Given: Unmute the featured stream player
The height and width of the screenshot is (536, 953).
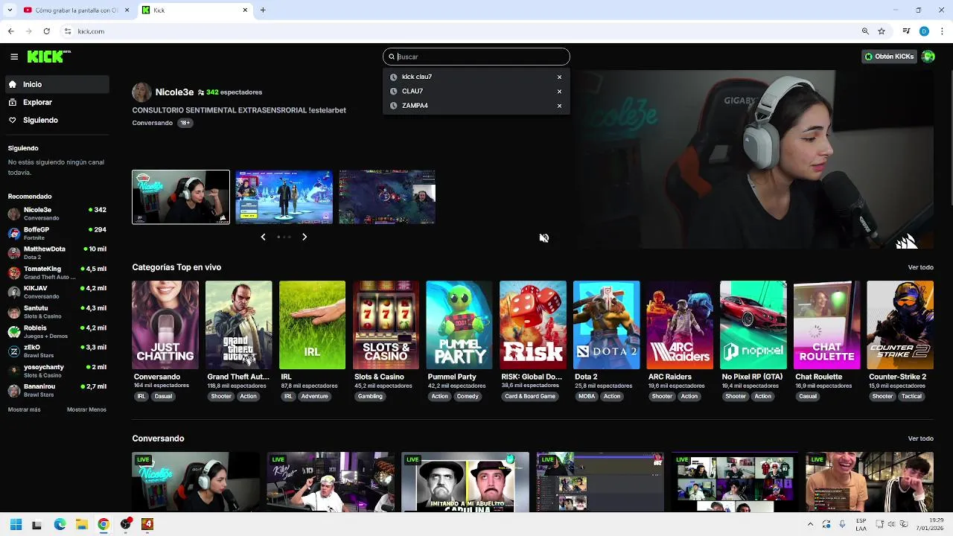Looking at the screenshot, I should pyautogui.click(x=544, y=238).
